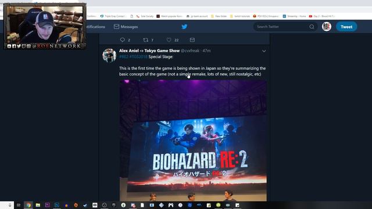The height and width of the screenshot is (209, 372).
Task: Open File Explorer from the taskbar
Action: (38, 205)
